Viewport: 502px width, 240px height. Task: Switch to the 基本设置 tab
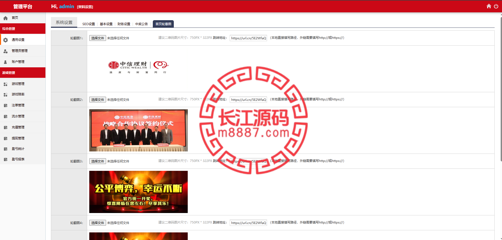click(x=106, y=24)
